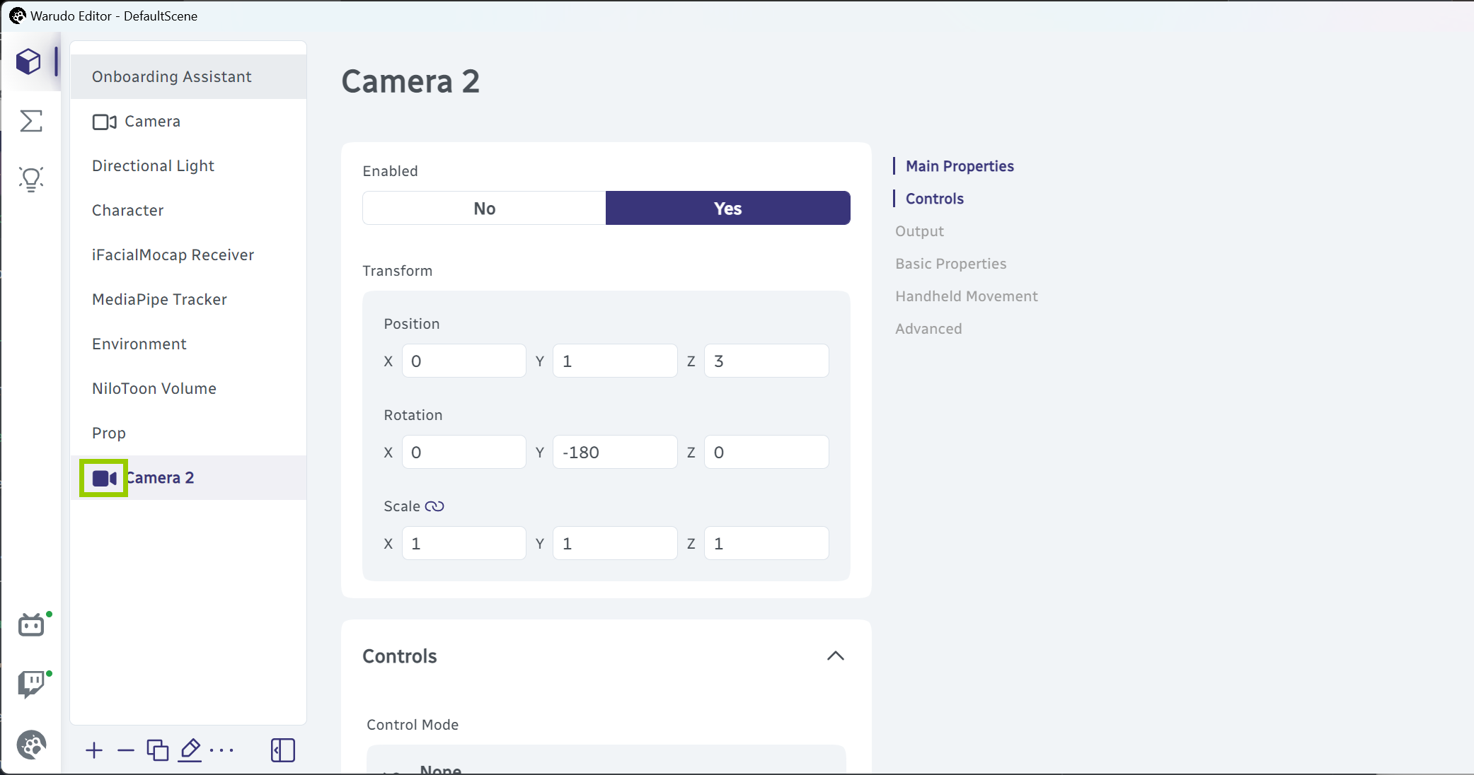Click the bilibili TV icon in the sidebar

[x=31, y=625]
